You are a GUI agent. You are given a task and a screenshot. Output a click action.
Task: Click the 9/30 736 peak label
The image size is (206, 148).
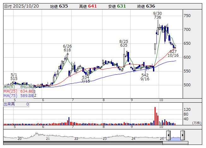(x=157, y=15)
